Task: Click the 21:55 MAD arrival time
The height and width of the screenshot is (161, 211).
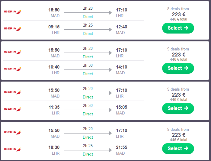Action: pyautogui.click(x=122, y=147)
